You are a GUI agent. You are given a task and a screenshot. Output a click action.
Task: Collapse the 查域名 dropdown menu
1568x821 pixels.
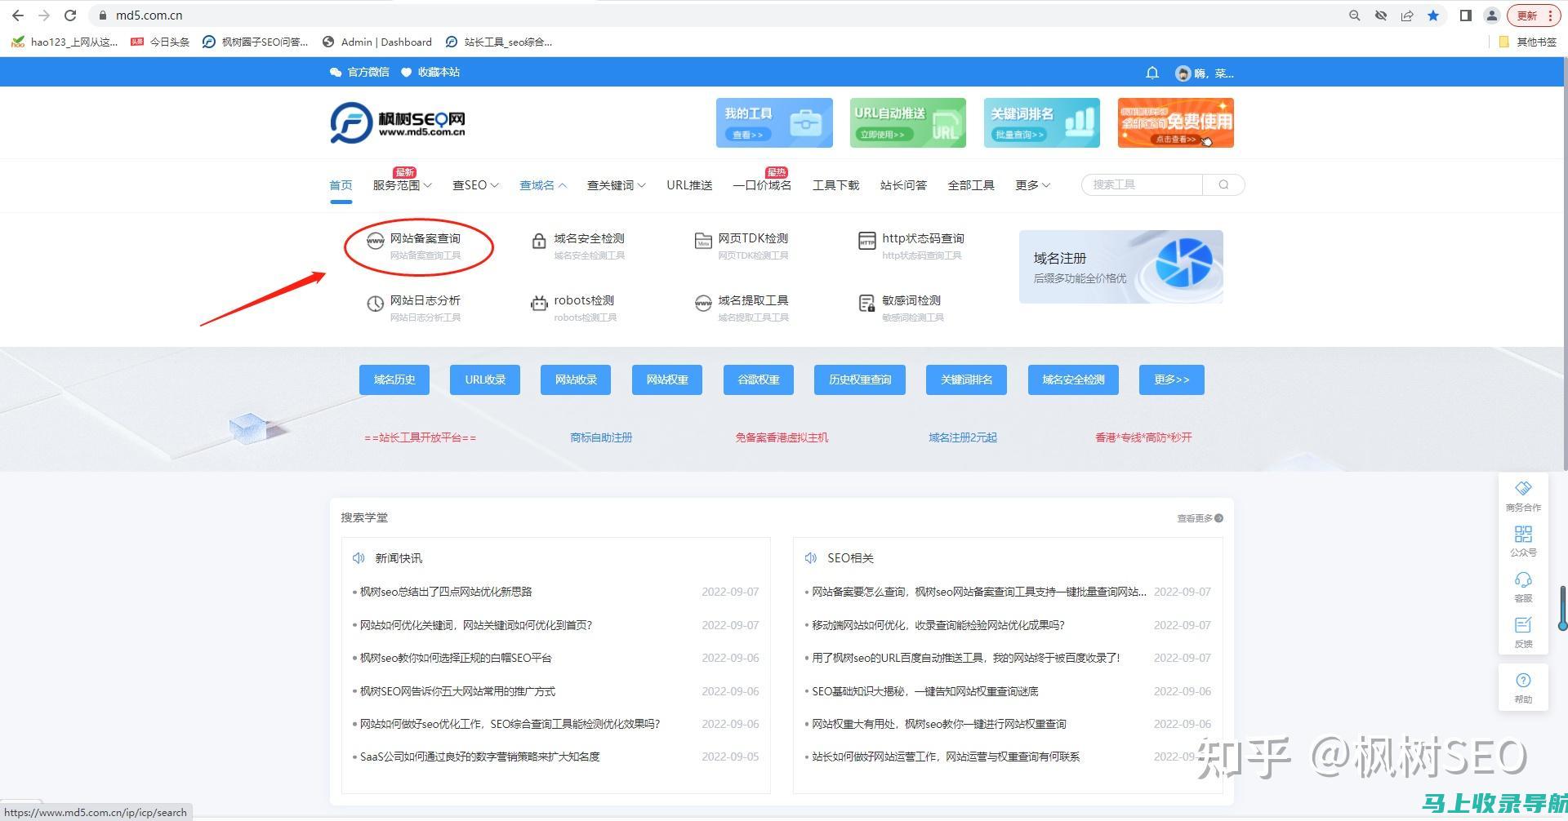pyautogui.click(x=543, y=185)
